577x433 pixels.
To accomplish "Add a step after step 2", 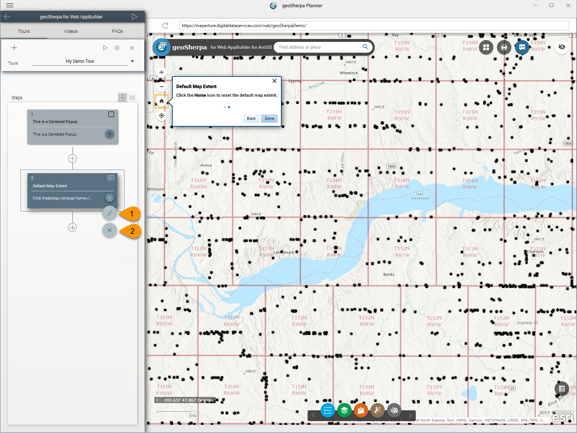I will click(x=72, y=227).
